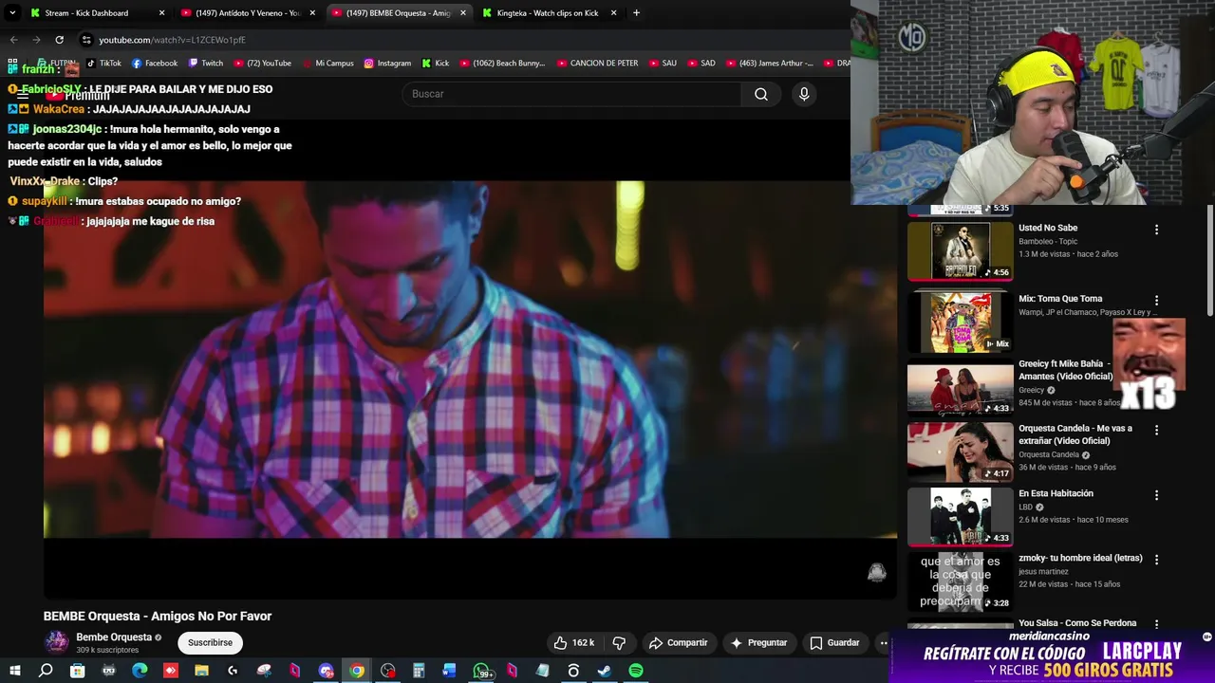Open Orquesta Candela Me vas a extrañar thumbnail
This screenshot has width=1215, height=683.
pyautogui.click(x=960, y=452)
